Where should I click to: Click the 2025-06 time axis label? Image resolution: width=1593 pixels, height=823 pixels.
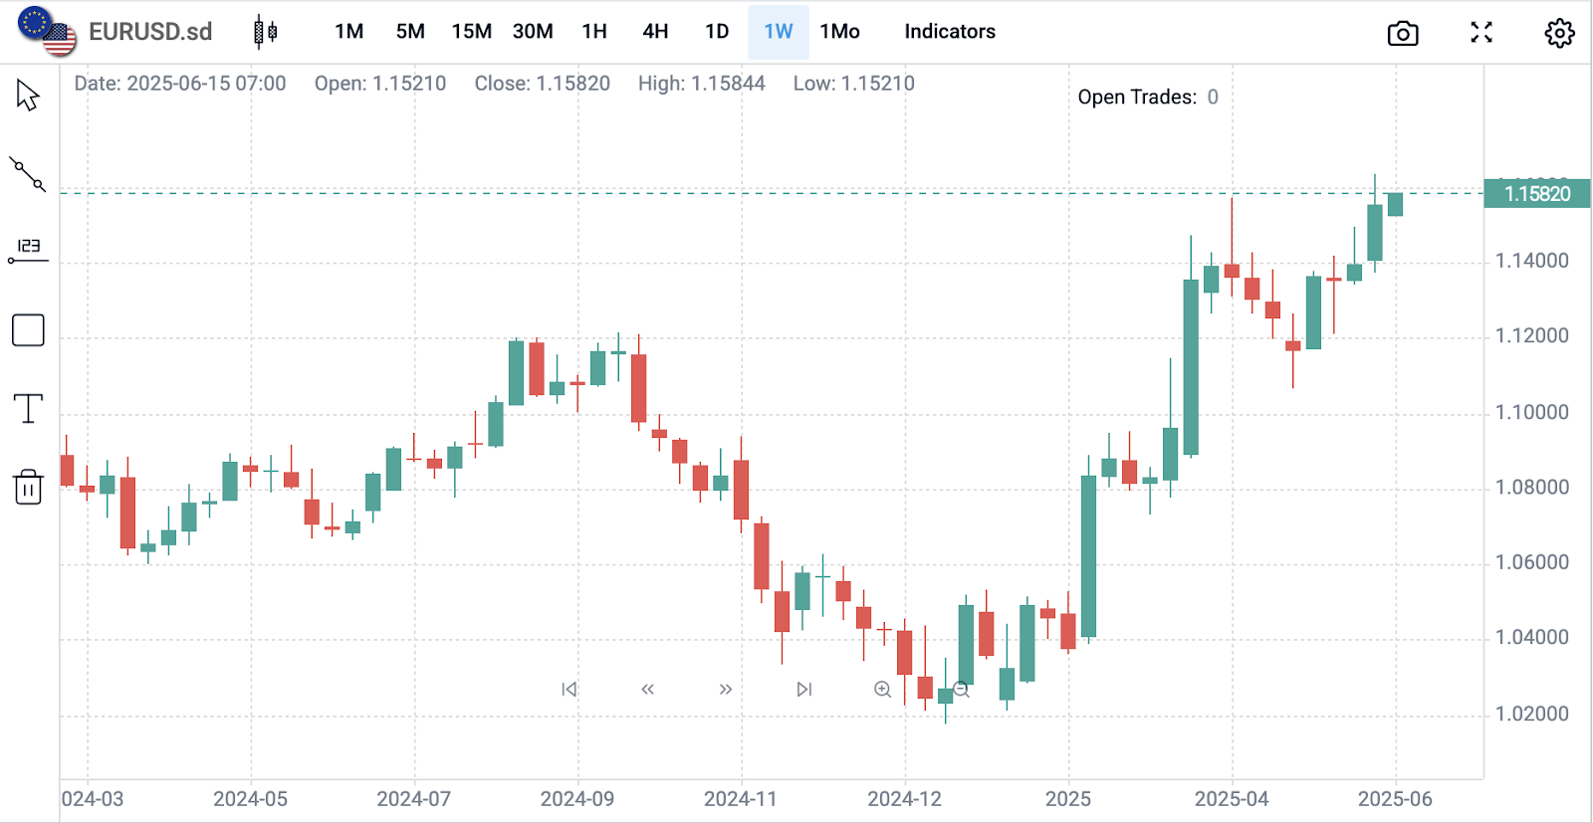[1396, 799]
